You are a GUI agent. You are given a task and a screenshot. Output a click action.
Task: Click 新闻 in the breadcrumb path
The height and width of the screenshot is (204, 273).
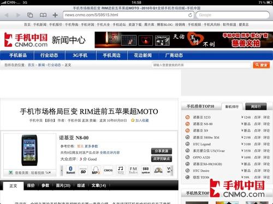tap(41, 65)
